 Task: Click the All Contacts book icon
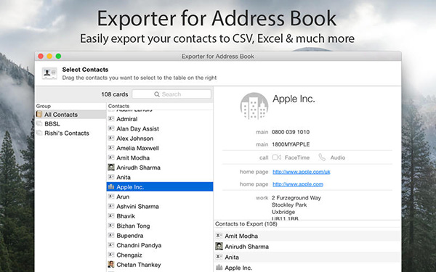pyautogui.click(x=39, y=115)
